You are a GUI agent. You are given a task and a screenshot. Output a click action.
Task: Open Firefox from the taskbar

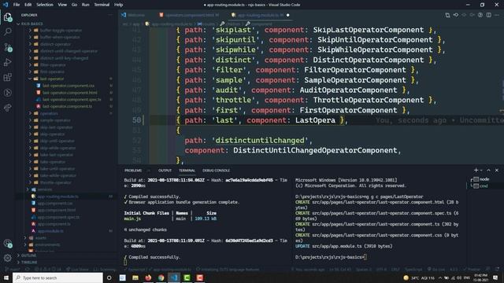coord(148,277)
